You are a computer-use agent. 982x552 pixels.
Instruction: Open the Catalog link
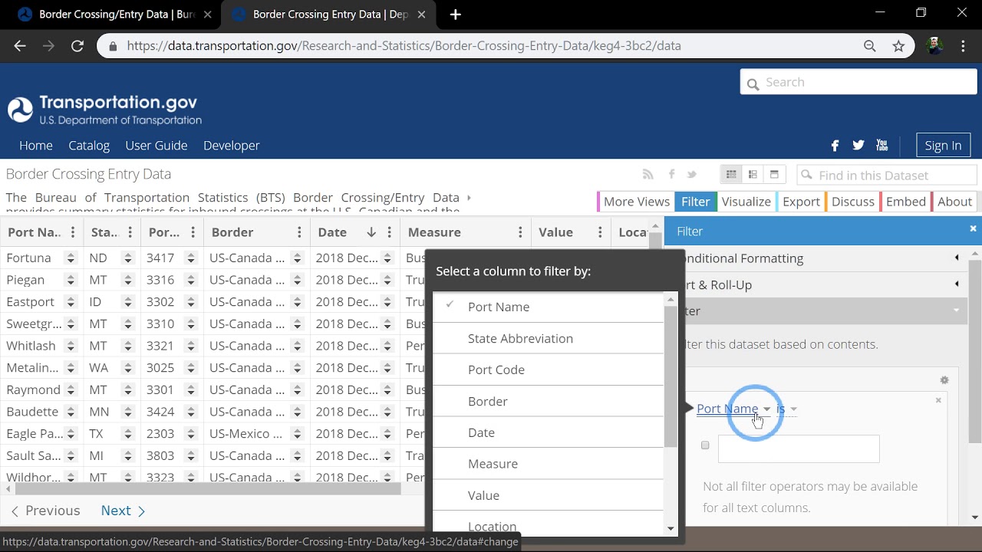[89, 145]
